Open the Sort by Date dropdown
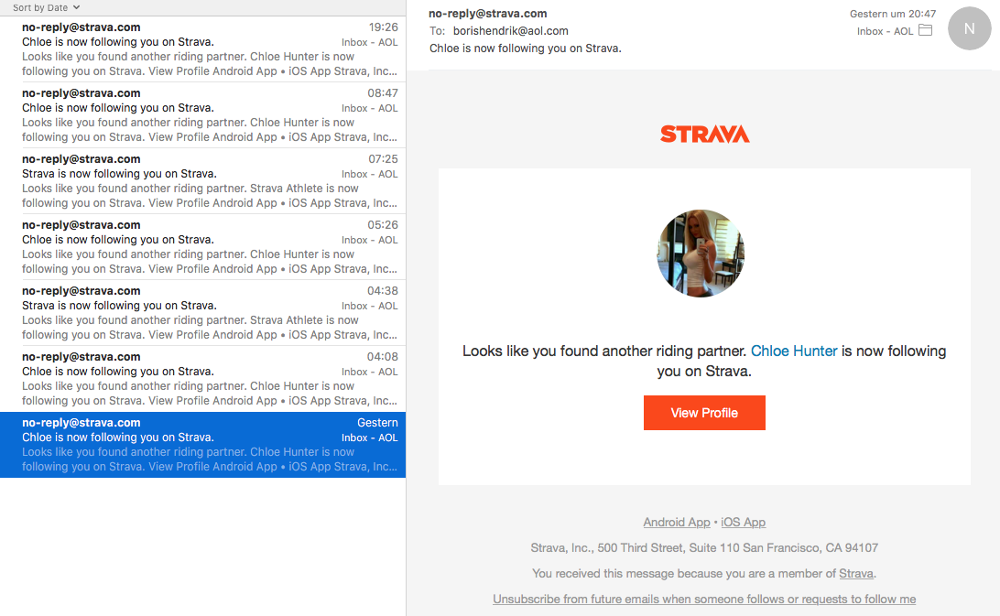Image resolution: width=1000 pixels, height=616 pixels. click(x=46, y=7)
